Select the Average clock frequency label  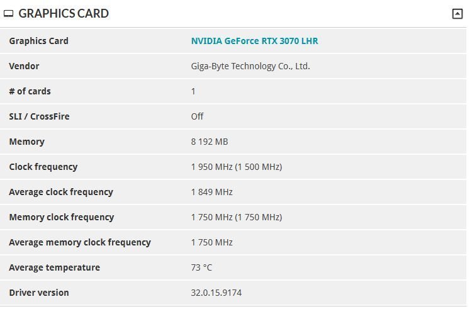coord(60,192)
